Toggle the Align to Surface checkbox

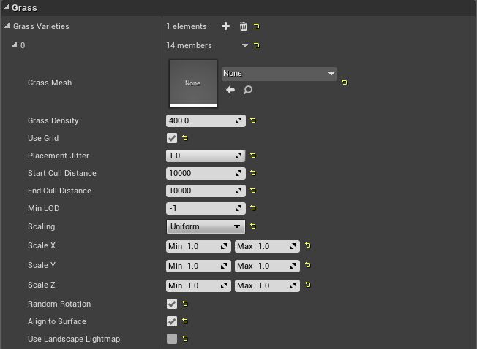click(172, 321)
